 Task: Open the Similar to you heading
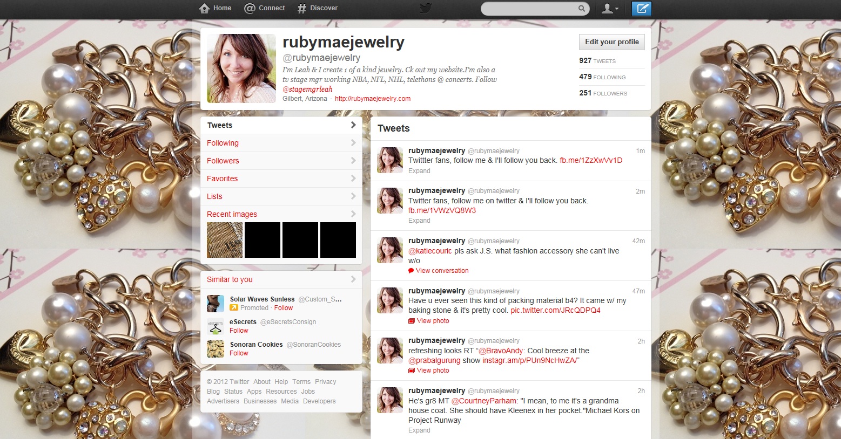[x=230, y=279]
